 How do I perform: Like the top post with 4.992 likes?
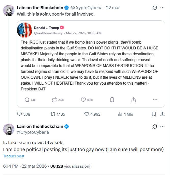coord(86,114)
